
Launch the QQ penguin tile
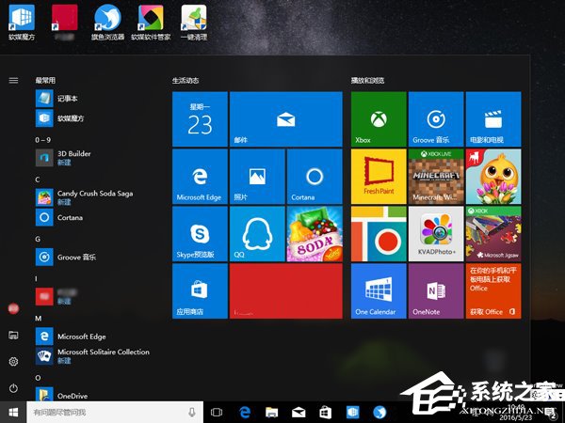click(x=257, y=234)
